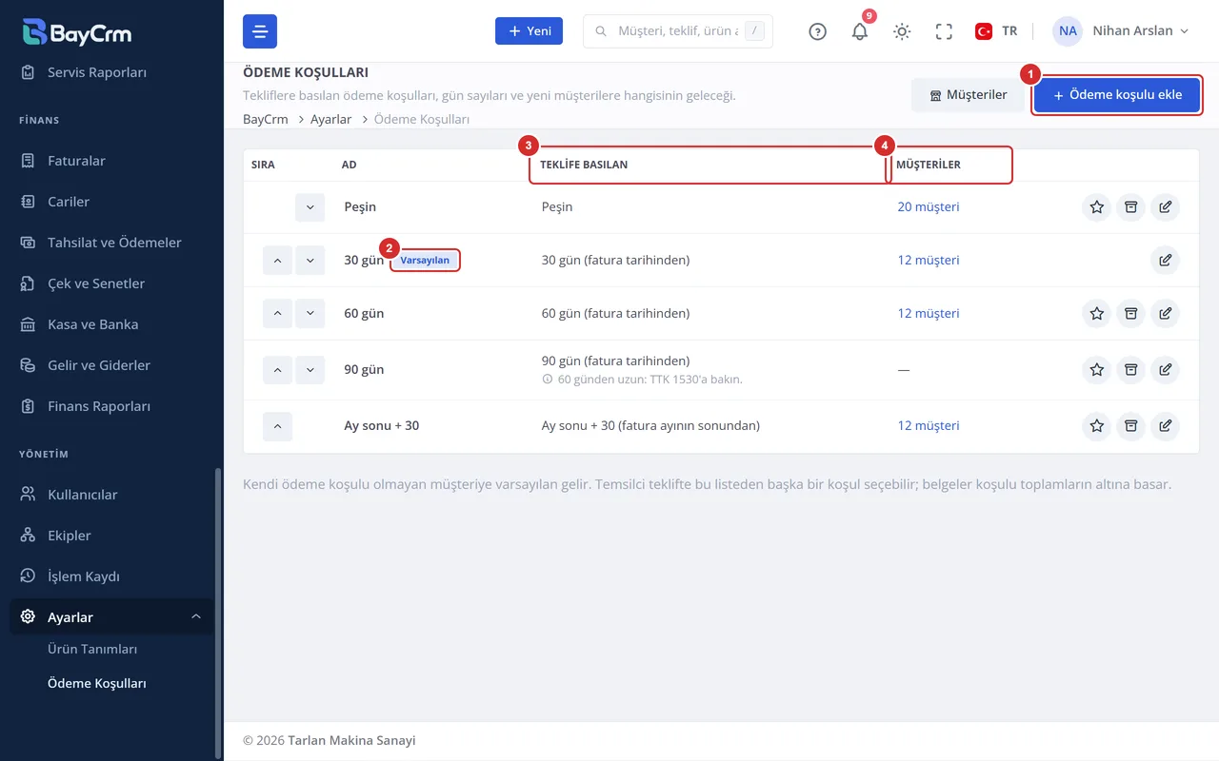Mark 90 gün as default with star

(1097, 369)
